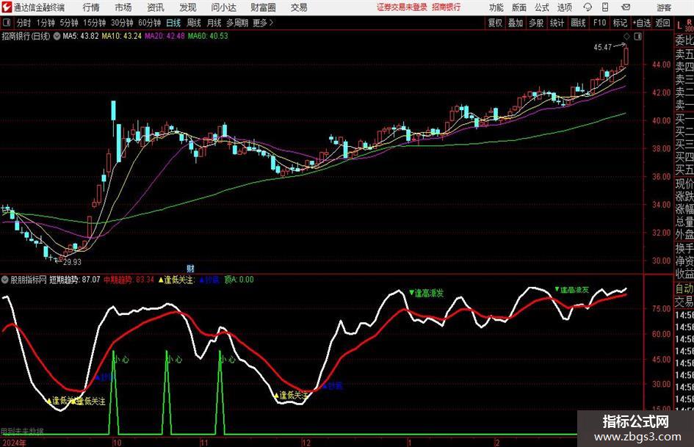Click the customer service headset icon
694x447 pixels.
tap(588, 7)
